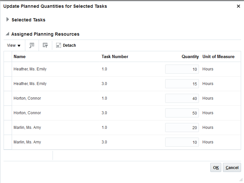This screenshot has width=244, height=183.
Task: Close the Update Planned Quantities dialog
Action: click(x=238, y=6)
